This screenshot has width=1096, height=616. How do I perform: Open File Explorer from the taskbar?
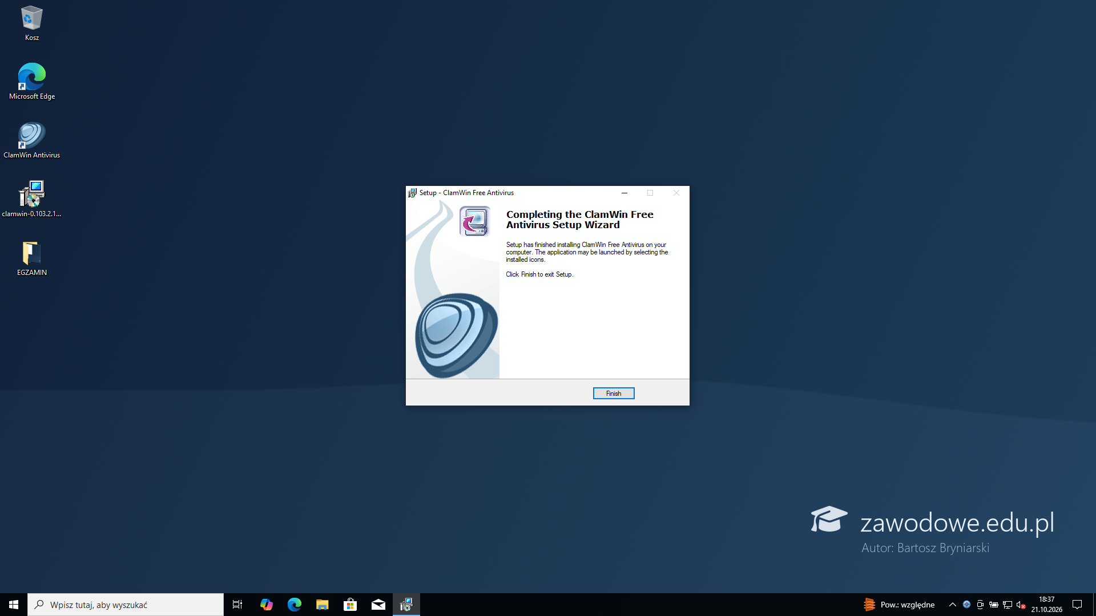pos(322,605)
